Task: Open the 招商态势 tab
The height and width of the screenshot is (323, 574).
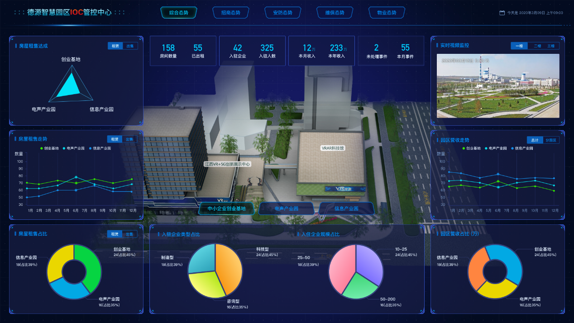Action: point(230,13)
